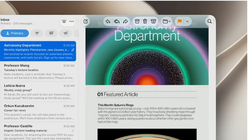
Task: Open the filter mailbox list icon
Action: (64, 22)
